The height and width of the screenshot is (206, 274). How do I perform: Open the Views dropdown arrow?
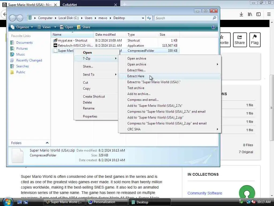(x=55, y=27)
